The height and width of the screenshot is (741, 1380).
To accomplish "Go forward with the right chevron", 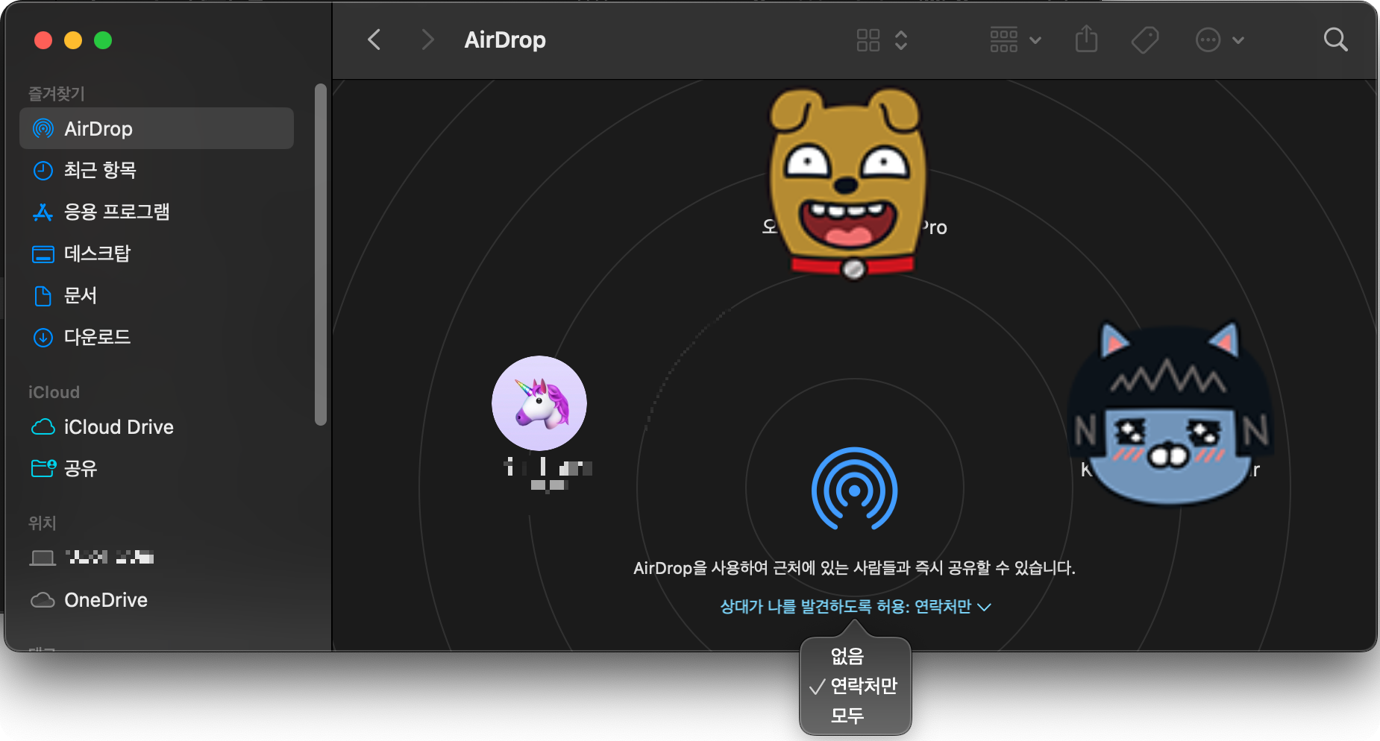I will pyautogui.click(x=427, y=40).
